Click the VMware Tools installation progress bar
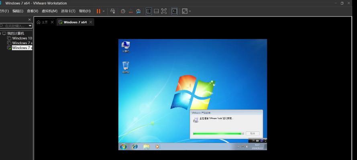 218,134
